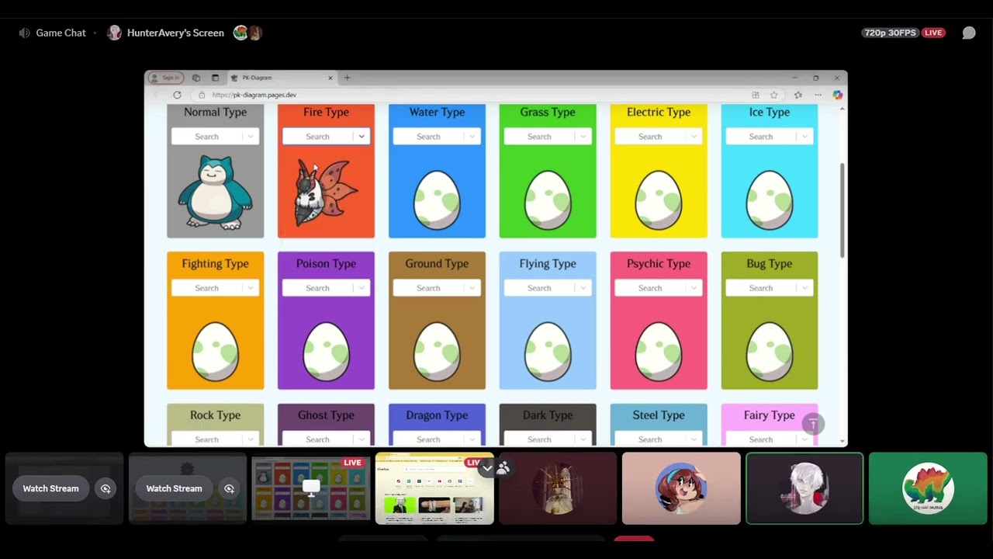This screenshot has height=559, width=993.
Task: Select the live browser page stream thumbnail
Action: [x=434, y=488]
